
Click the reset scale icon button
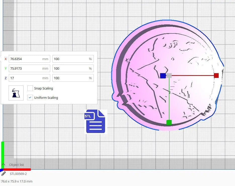pyautogui.click(x=16, y=93)
